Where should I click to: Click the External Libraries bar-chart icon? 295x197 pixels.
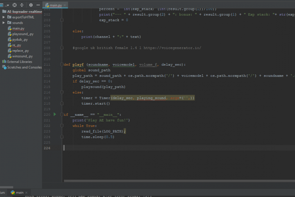(4, 62)
